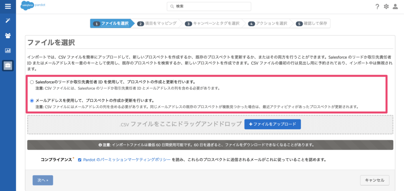Viewport: 404px width, 191px height.
Task: Open the Reports chart icon in sidebar
Action: (7, 51)
